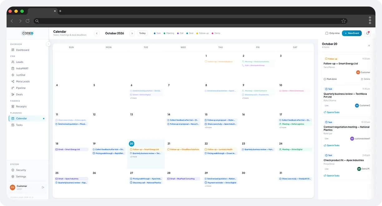Open the Meta Leads menu item
This screenshot has width=382, height=206.
(27, 82)
